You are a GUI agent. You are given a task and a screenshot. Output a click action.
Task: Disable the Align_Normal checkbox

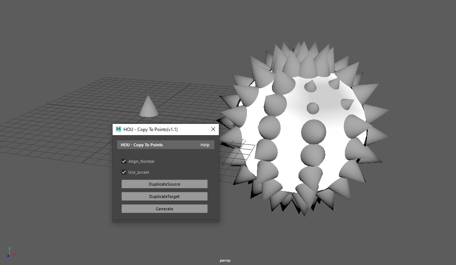pyautogui.click(x=124, y=161)
